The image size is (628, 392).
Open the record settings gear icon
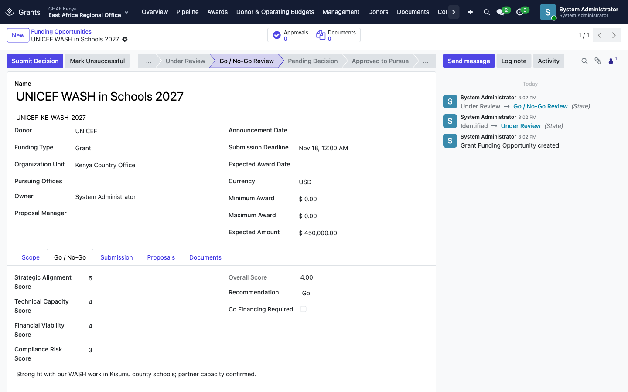(125, 39)
